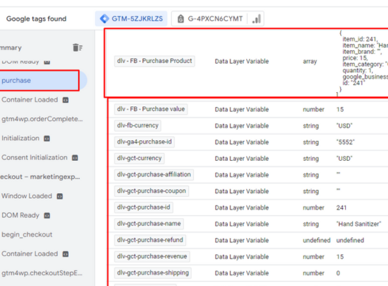388x286 pixels.
Task: Click code icon beside DOM Ready above begin_checkout
Action: tap(47, 215)
